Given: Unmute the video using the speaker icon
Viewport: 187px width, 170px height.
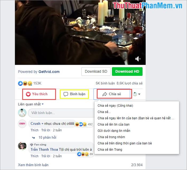Looking at the screenshot, I should pos(138,59).
